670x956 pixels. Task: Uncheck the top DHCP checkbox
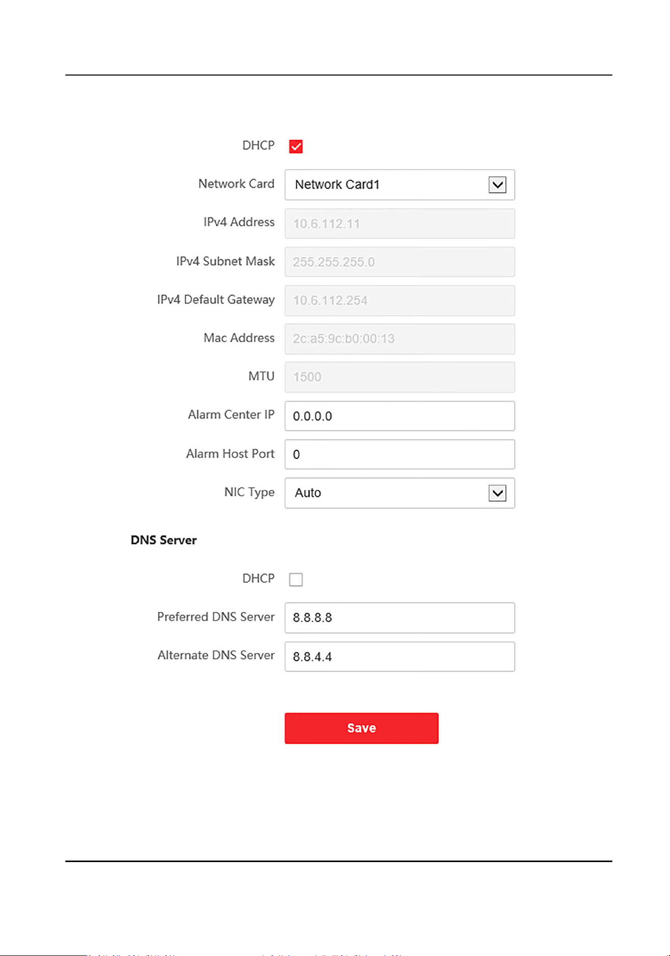point(296,146)
